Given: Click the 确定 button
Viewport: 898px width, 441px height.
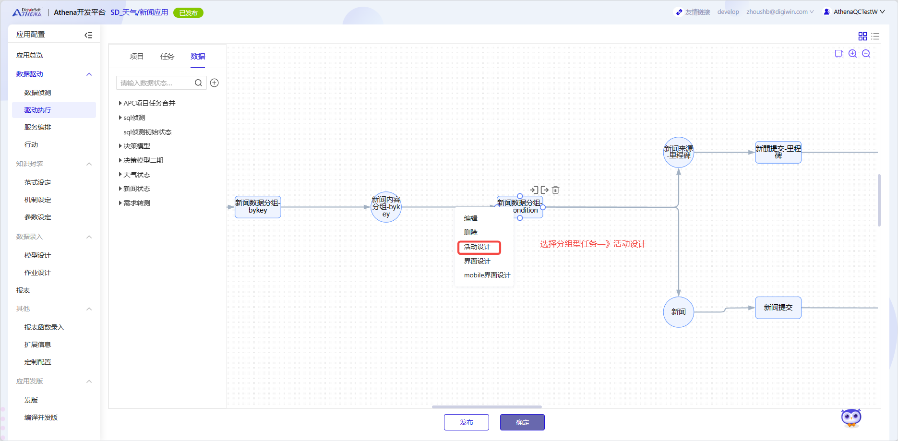Looking at the screenshot, I should pos(522,422).
